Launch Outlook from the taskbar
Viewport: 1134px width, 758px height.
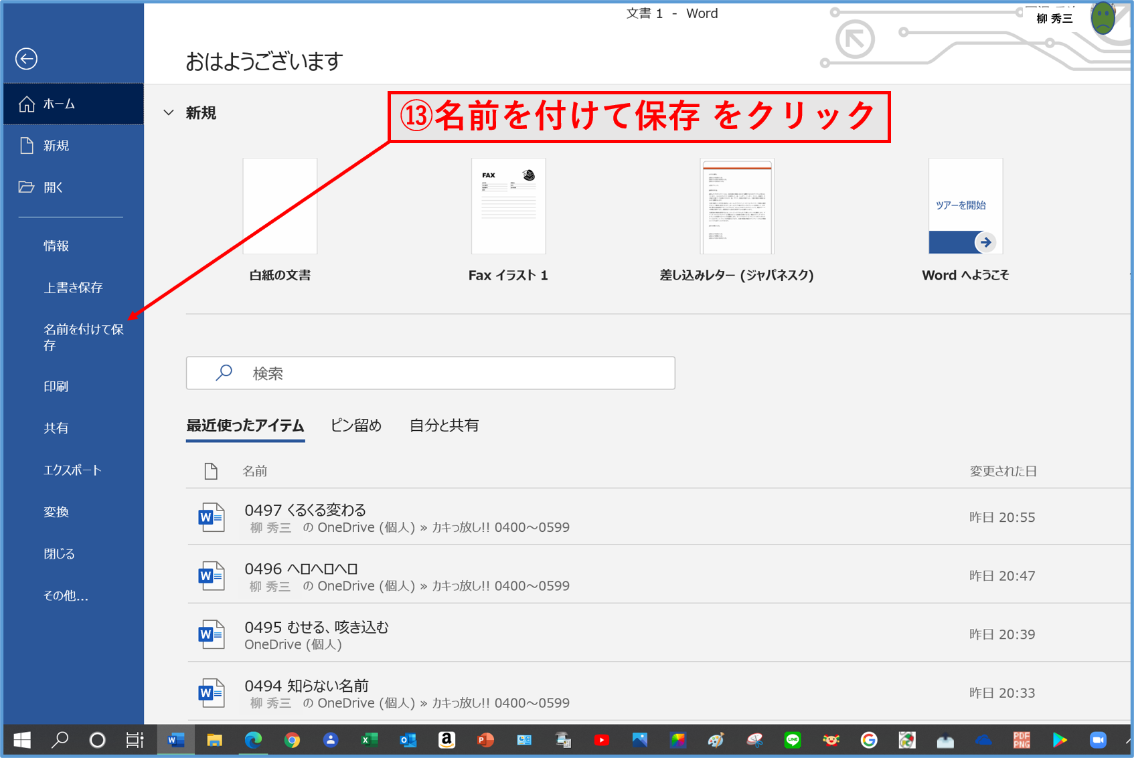408,740
